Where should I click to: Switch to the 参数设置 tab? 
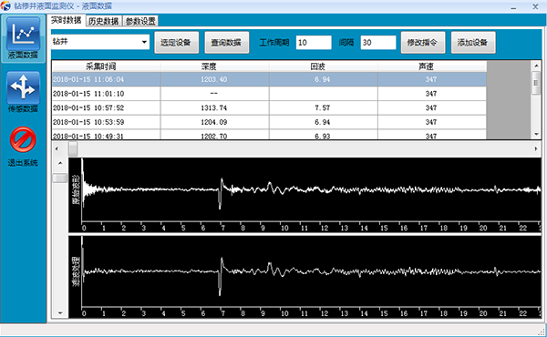coord(140,21)
